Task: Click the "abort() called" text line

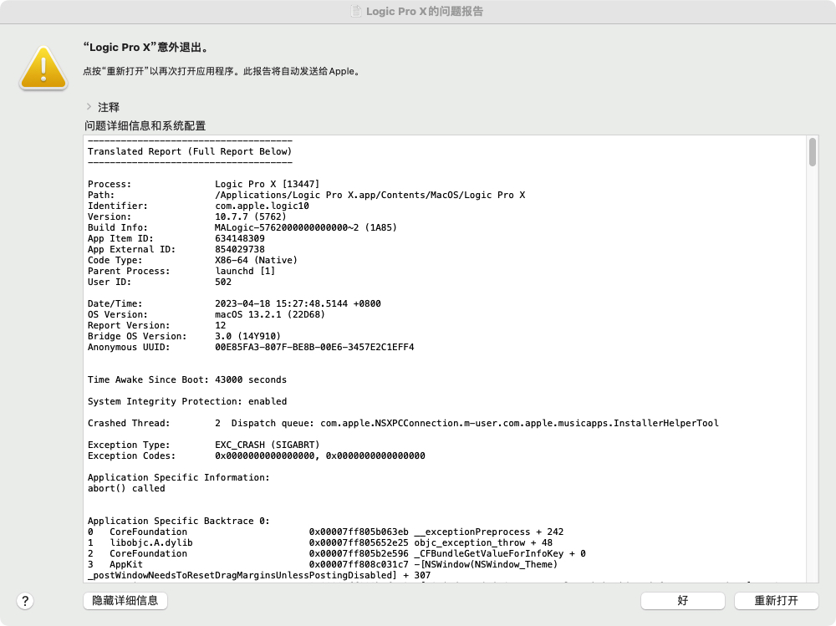Action: (x=126, y=488)
